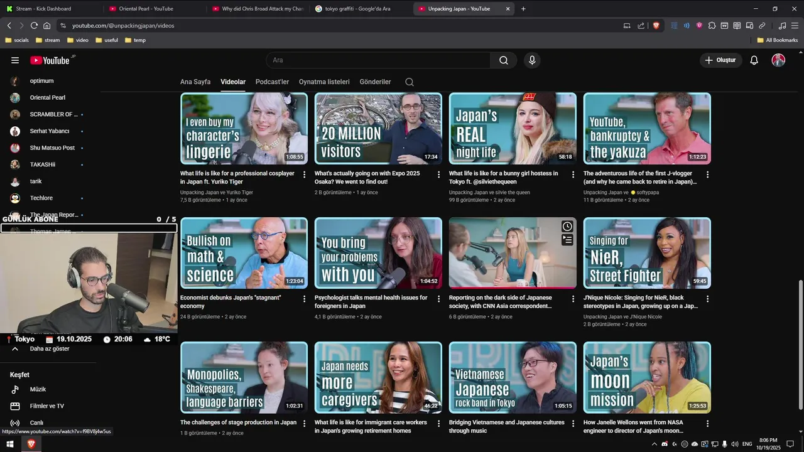Open YouTube, bankruptcy & the yakuza thumbnail
This screenshot has width=804, height=452.
[648, 129]
